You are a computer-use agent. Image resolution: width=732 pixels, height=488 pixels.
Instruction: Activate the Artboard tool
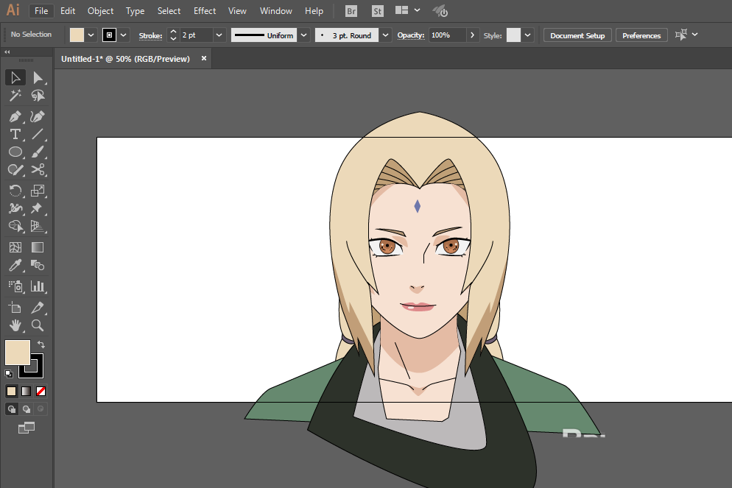(x=15, y=308)
